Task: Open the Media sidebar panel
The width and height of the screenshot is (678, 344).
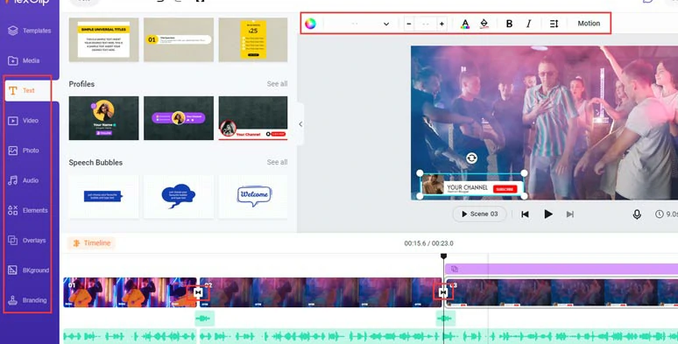Action: (x=24, y=60)
